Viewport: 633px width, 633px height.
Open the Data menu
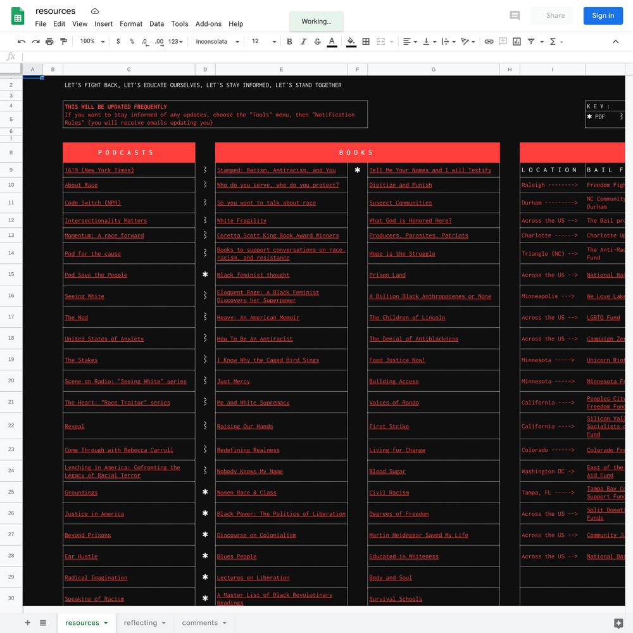156,24
